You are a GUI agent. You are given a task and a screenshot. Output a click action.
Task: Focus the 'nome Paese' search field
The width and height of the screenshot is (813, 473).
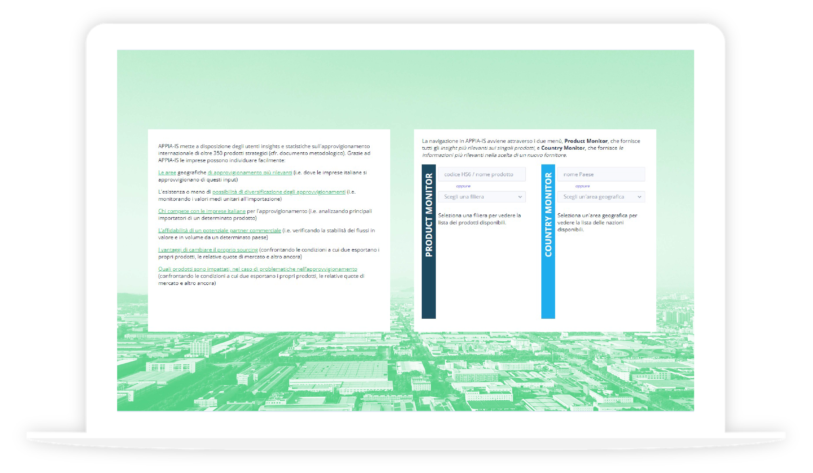[601, 174]
